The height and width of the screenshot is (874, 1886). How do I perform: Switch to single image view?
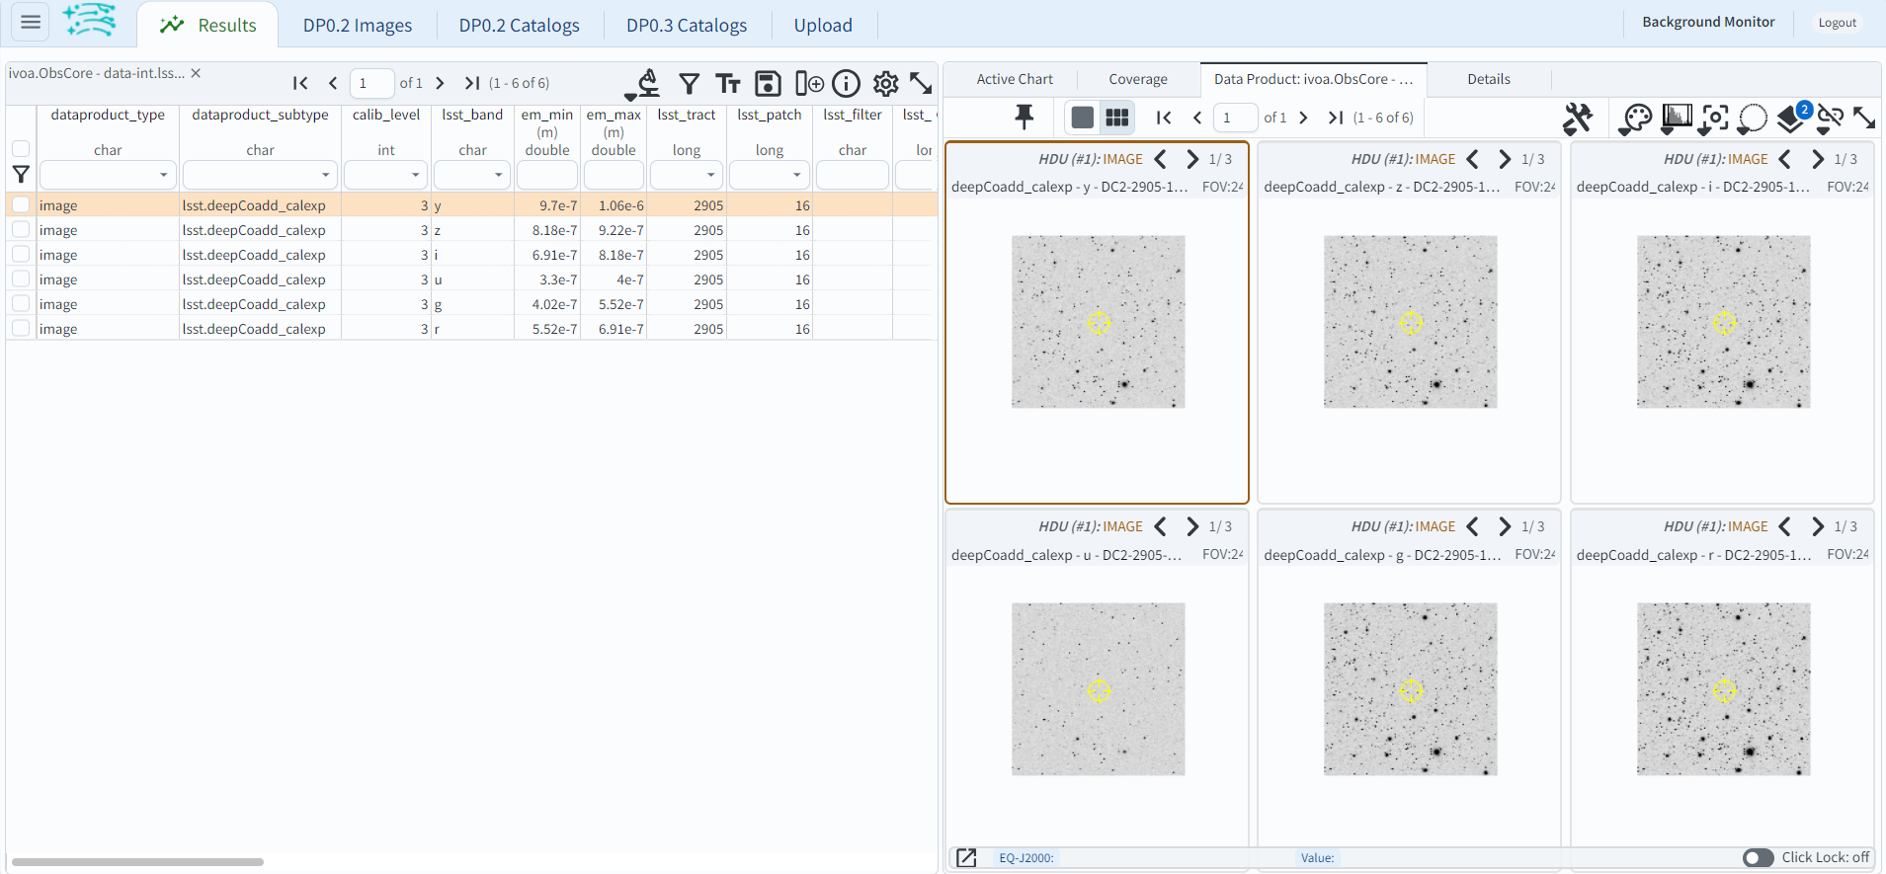tap(1083, 118)
